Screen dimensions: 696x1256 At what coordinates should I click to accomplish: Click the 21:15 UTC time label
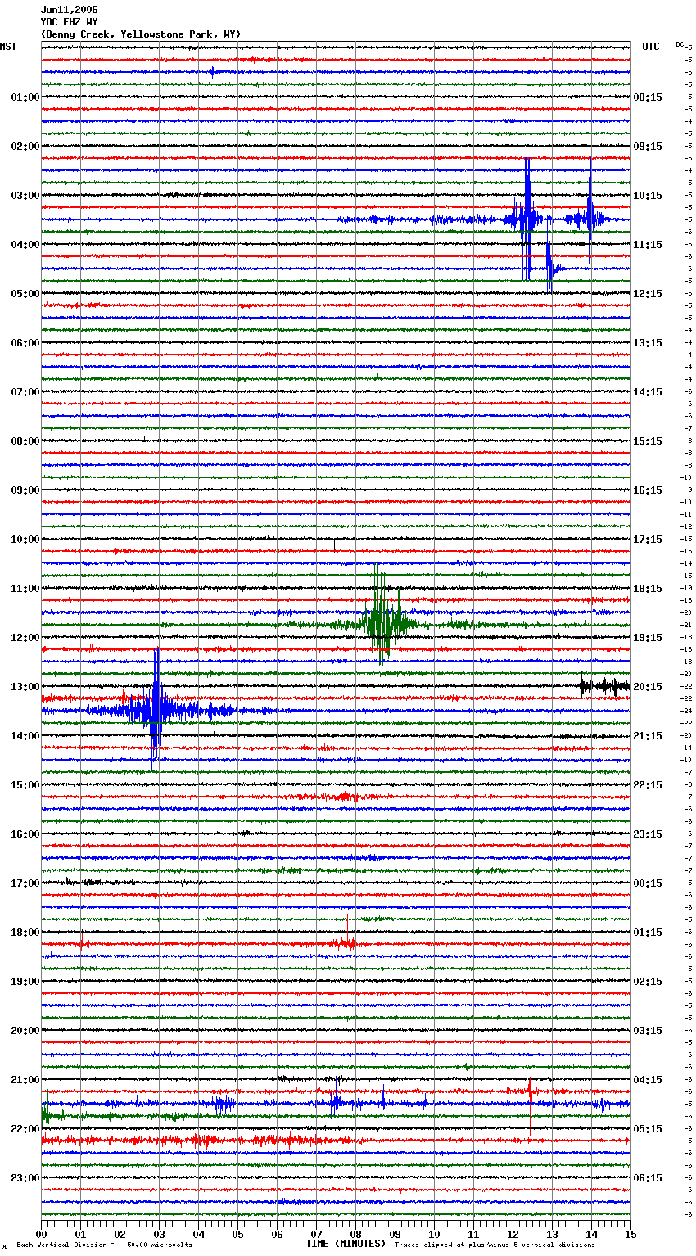pyautogui.click(x=648, y=736)
